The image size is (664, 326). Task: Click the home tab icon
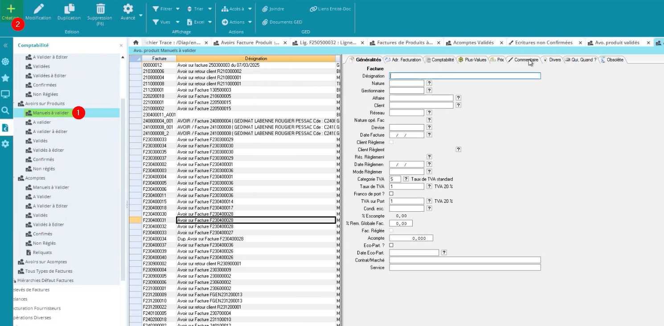point(136,43)
